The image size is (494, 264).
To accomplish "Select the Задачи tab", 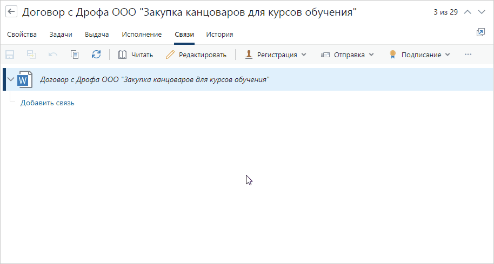I will [x=61, y=35].
